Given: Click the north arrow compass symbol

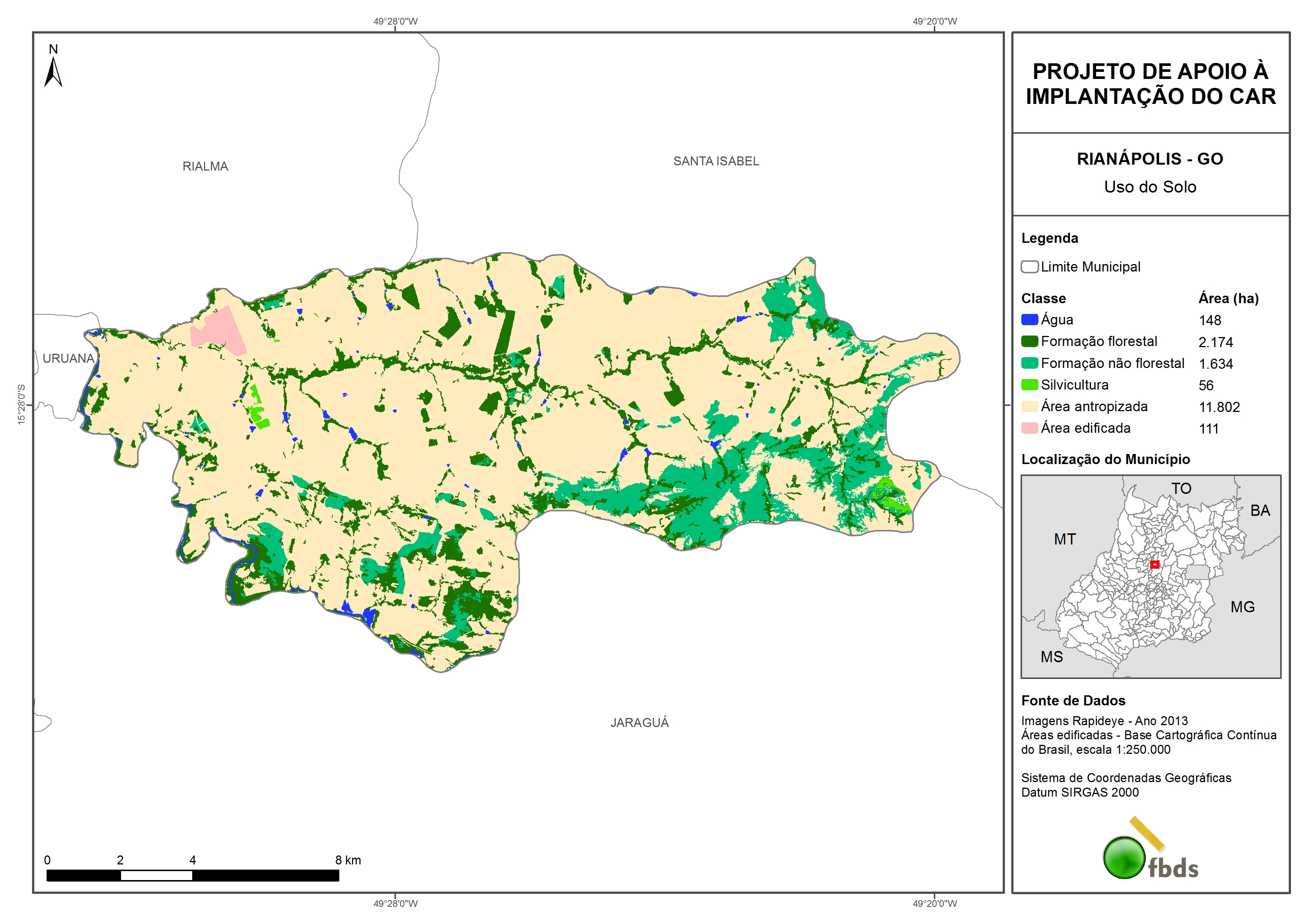Looking at the screenshot, I should (x=53, y=72).
